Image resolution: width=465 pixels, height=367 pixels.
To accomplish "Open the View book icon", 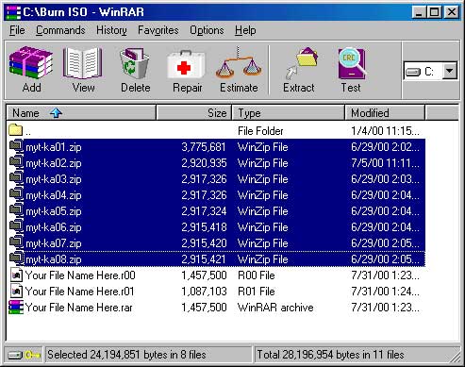I will tap(83, 62).
